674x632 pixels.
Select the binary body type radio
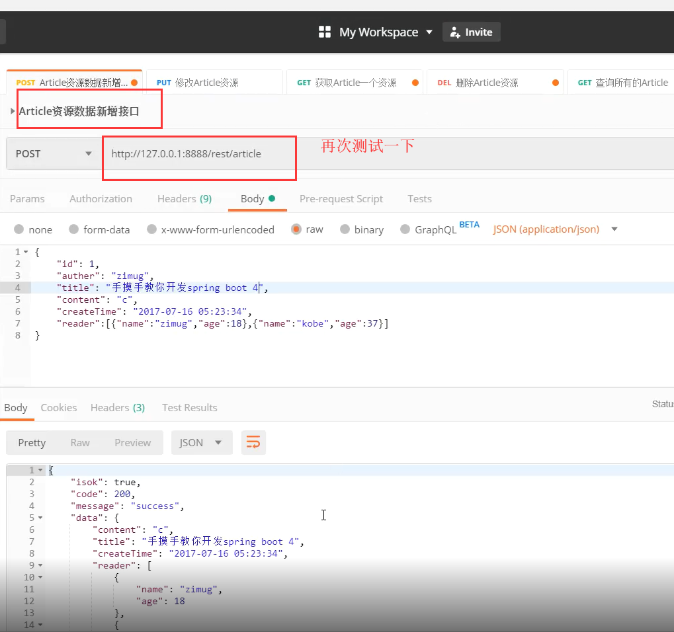(x=345, y=229)
